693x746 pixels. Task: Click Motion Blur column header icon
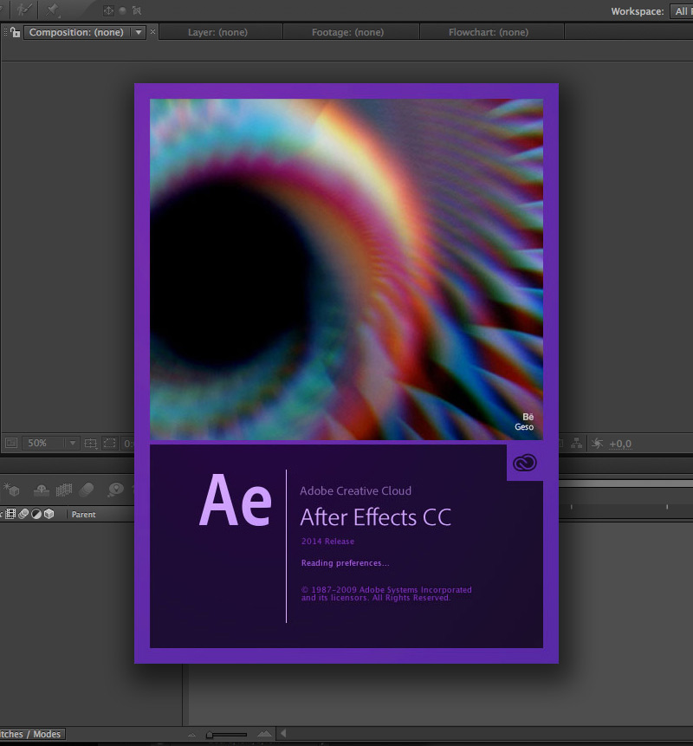[x=23, y=514]
